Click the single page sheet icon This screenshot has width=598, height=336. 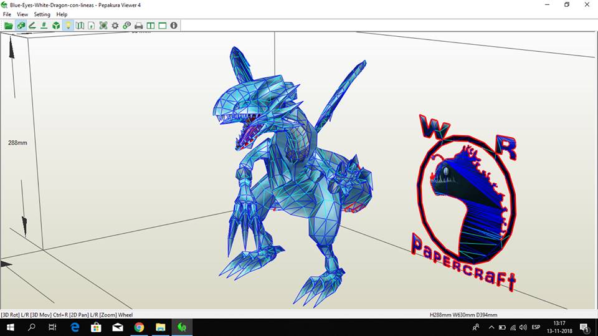coord(92,26)
